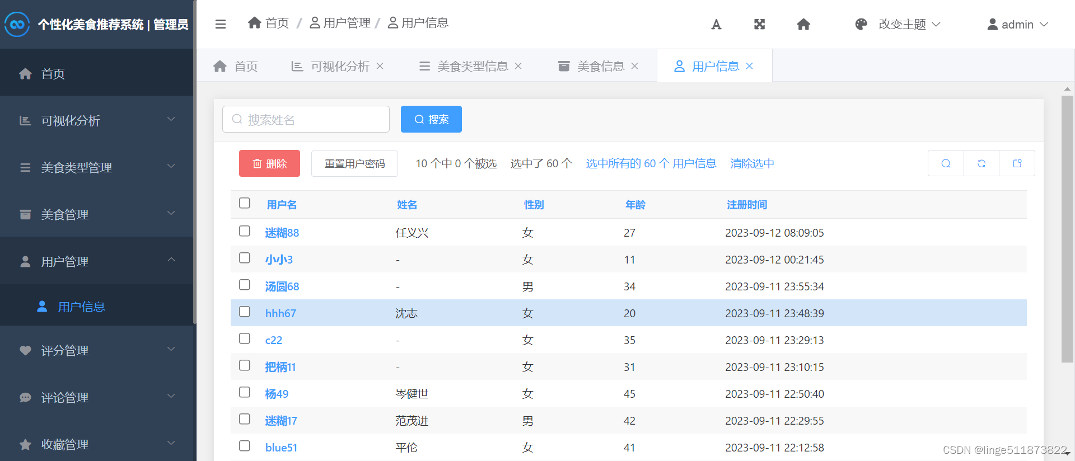Click the 重置用户密码 button
This screenshot has height=461, width=1075.
(x=354, y=163)
